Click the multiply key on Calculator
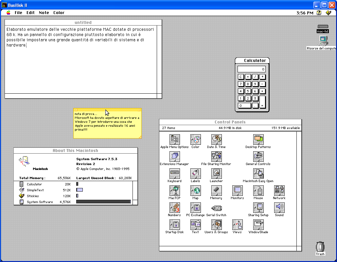The height and width of the screenshot is (262, 337). [262, 77]
